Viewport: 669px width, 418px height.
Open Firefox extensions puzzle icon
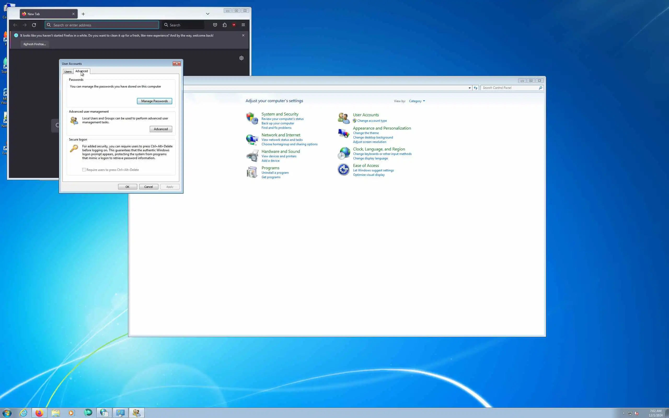point(224,25)
